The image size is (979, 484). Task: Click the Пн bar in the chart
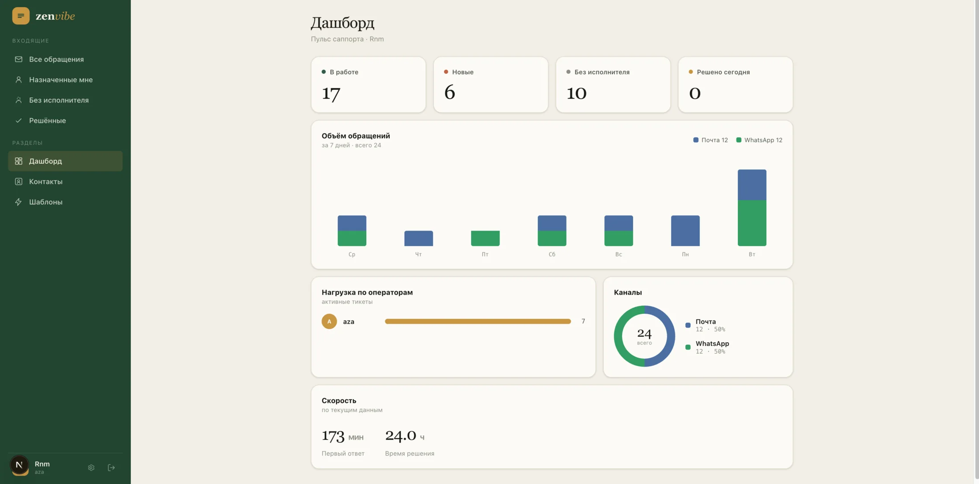tap(685, 231)
